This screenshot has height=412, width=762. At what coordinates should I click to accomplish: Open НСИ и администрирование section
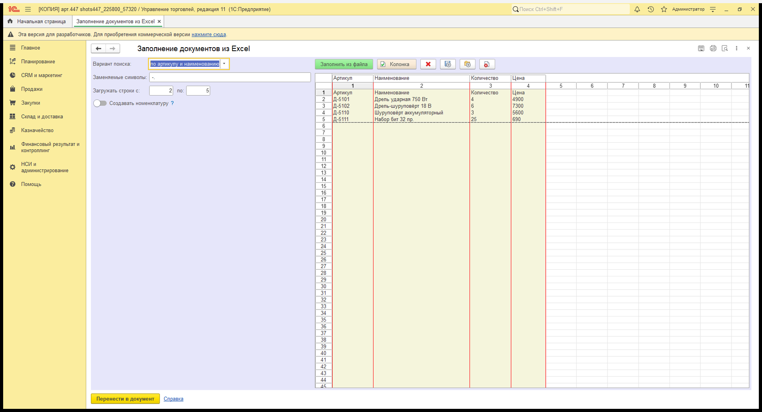click(44, 167)
